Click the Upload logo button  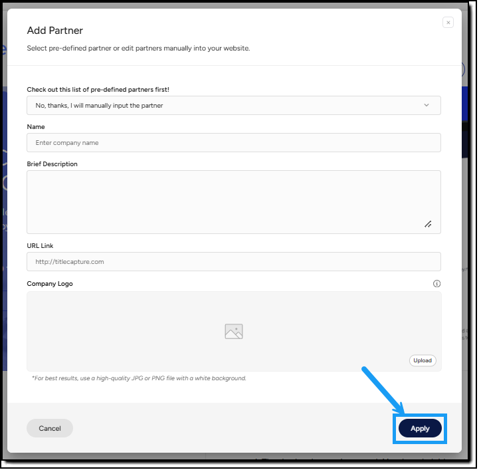click(423, 360)
